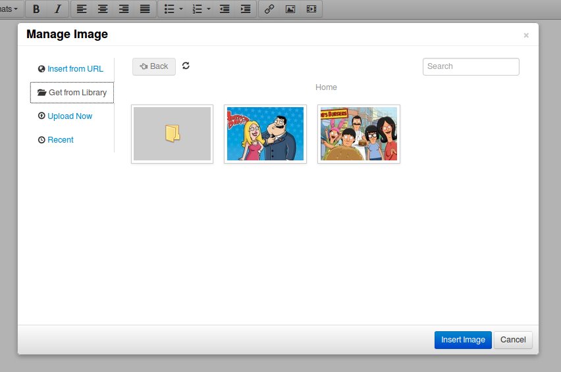
Task: Switch to Insert from URL tab
Action: [71, 69]
